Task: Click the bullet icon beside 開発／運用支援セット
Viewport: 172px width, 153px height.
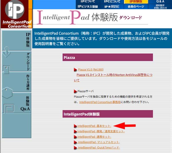Action: [75, 131]
